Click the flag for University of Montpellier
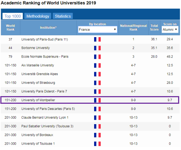The width and height of the screenshot is (181, 150). click(97, 100)
